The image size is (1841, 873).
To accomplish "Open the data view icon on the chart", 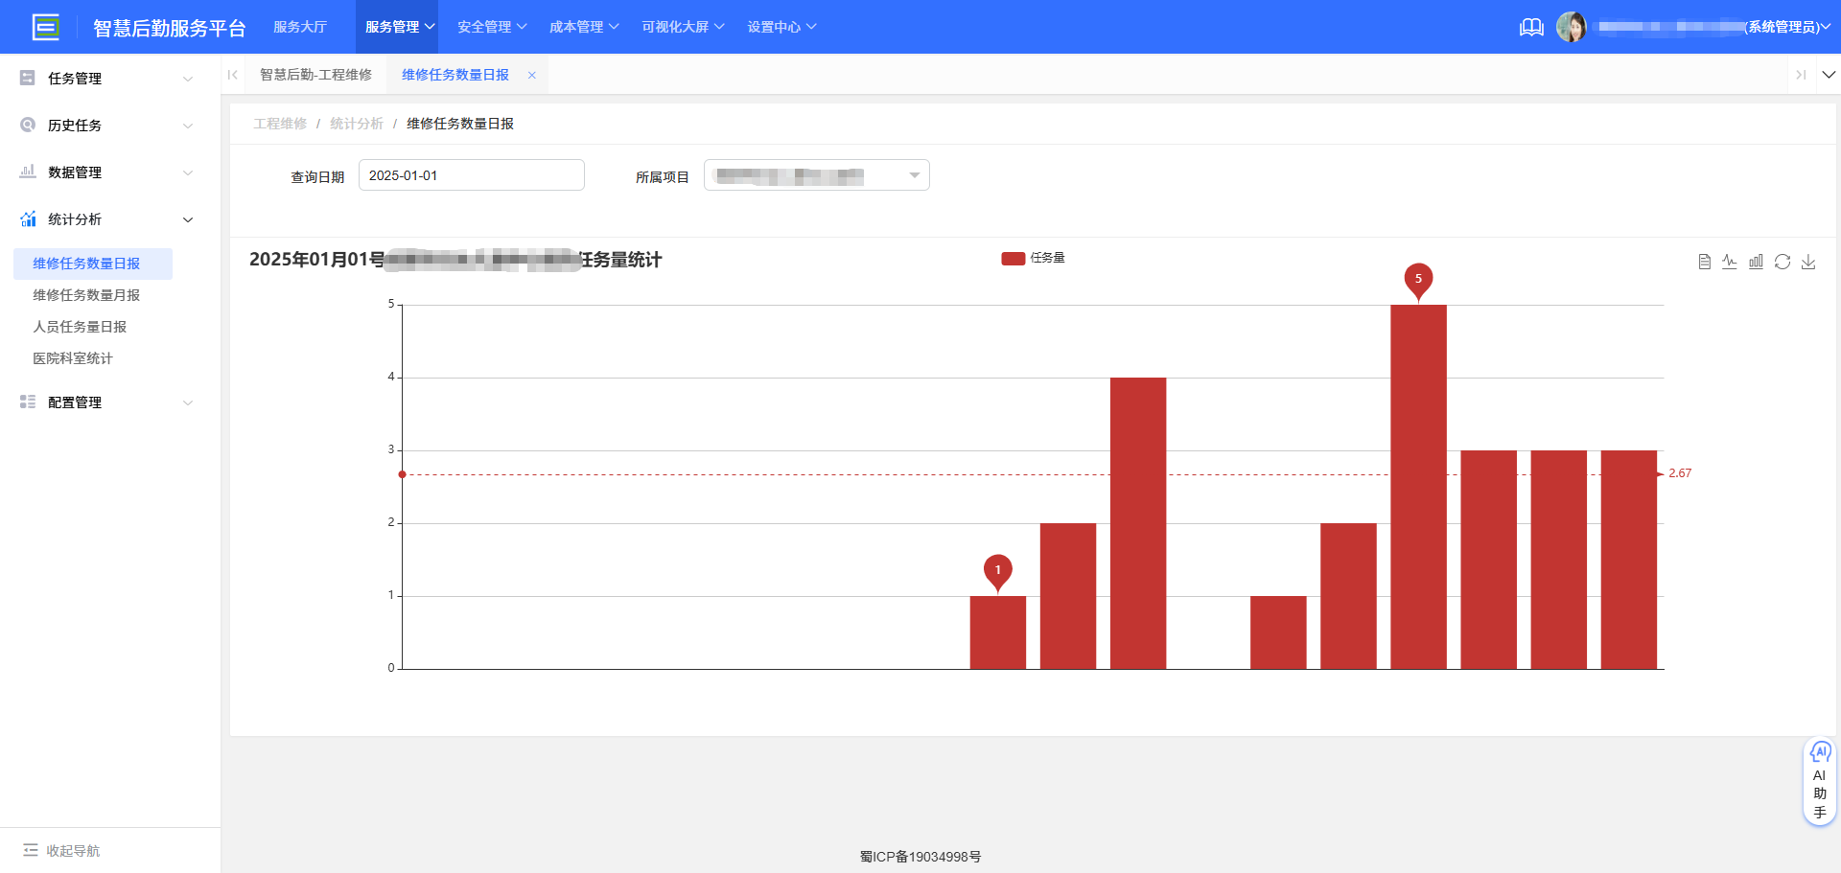I will (1705, 261).
